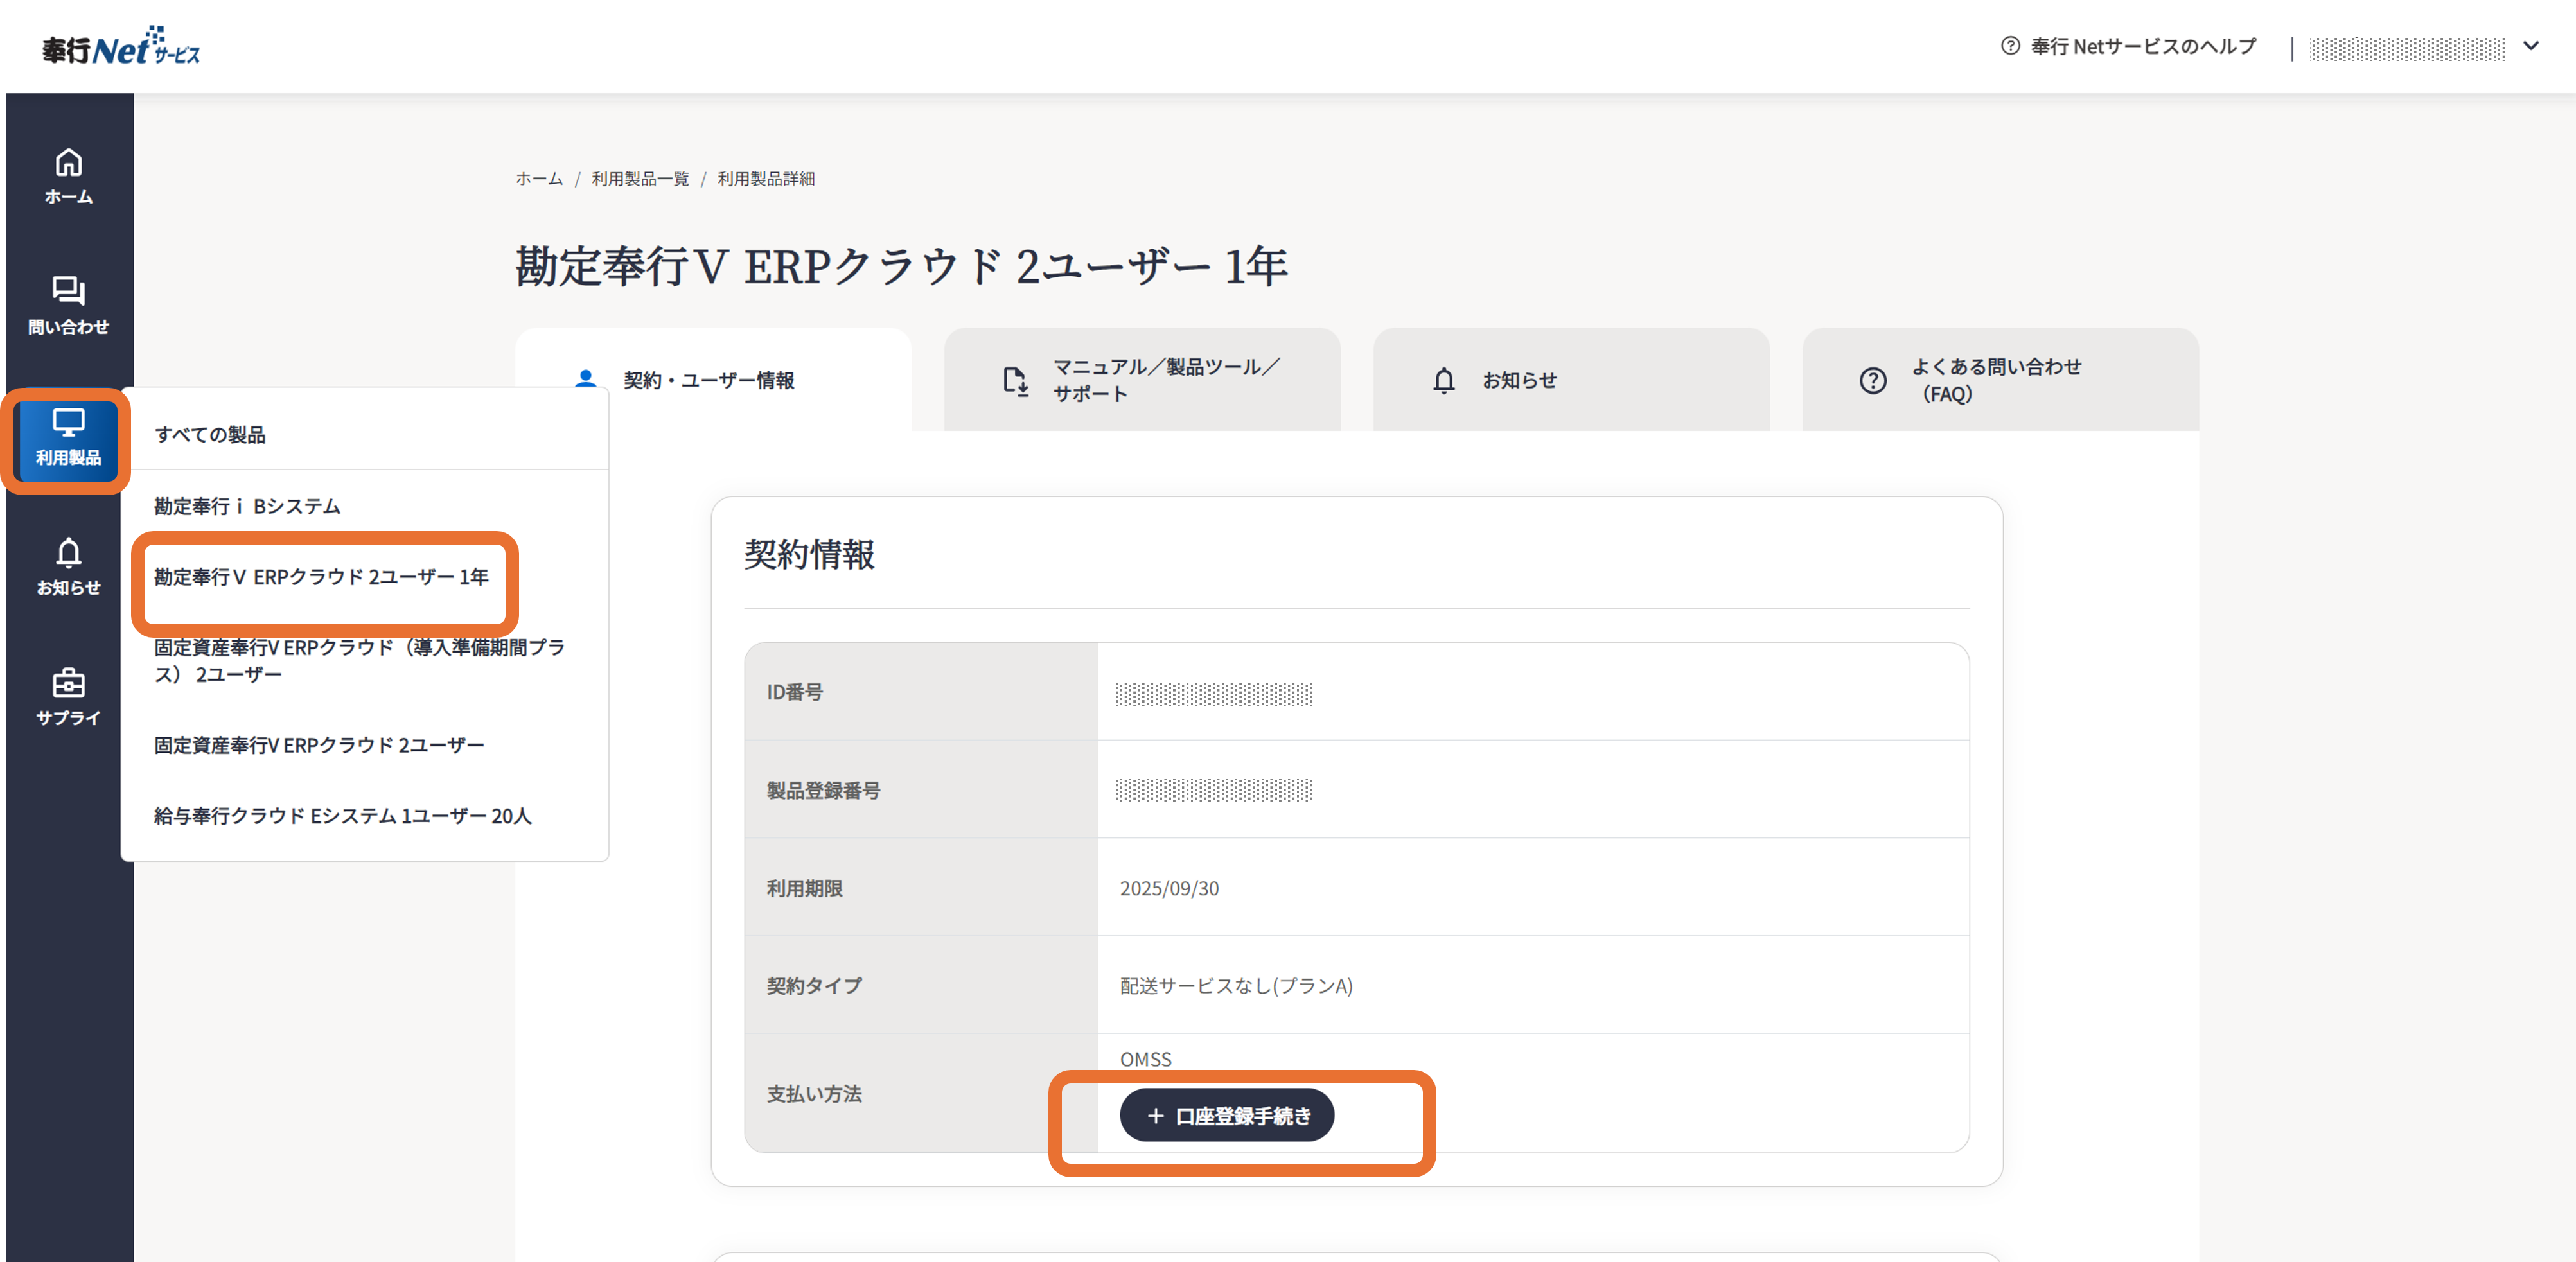Viewport: 2576px width, 1262px height.
Task: Click the masked ID番号 value
Action: coord(1213,694)
